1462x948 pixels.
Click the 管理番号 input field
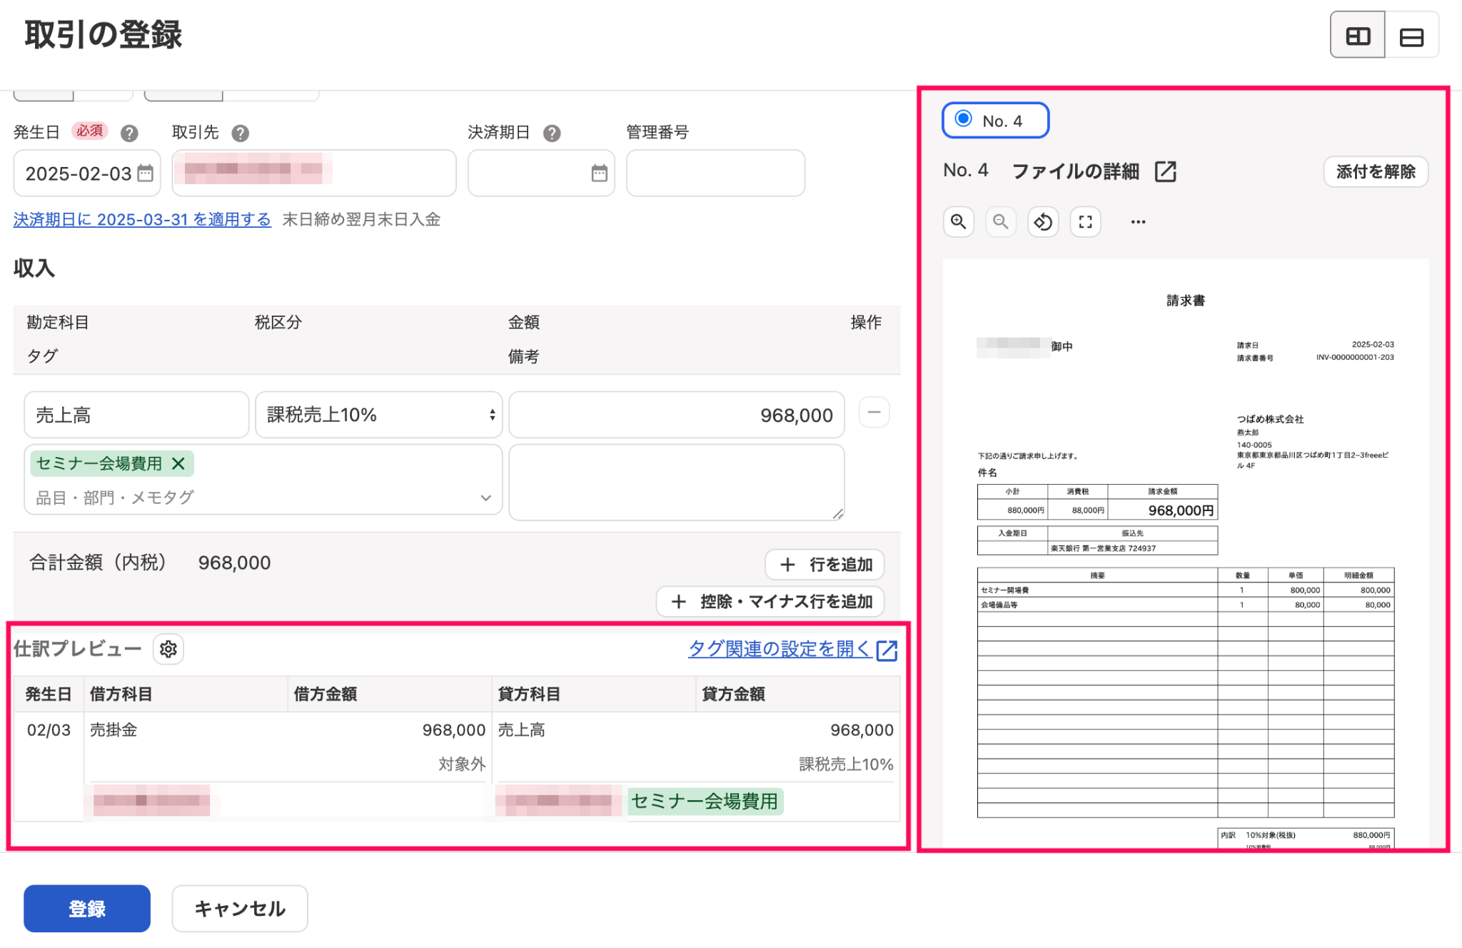tap(715, 173)
